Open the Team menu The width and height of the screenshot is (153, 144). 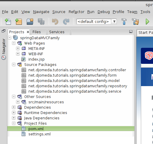[132, 12]
